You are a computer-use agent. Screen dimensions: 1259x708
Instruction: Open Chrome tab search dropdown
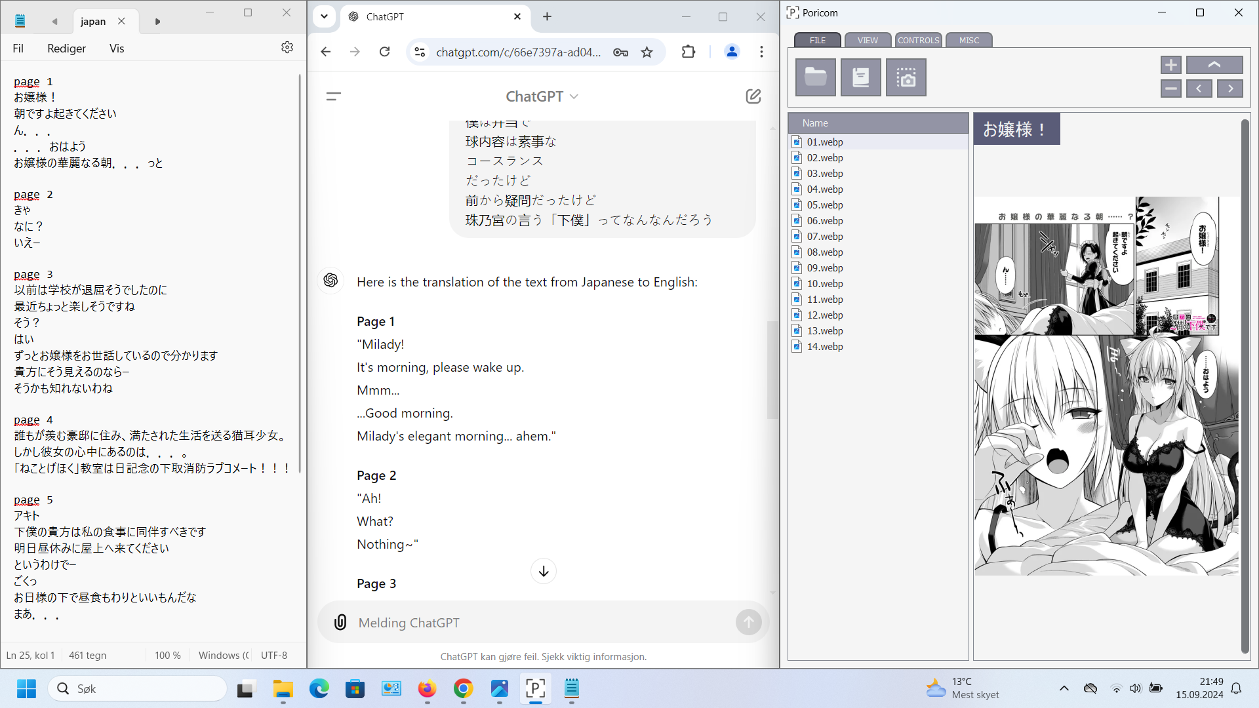tap(324, 16)
